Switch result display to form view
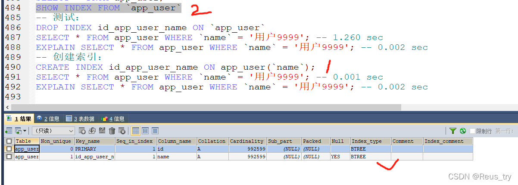 (145, 131)
